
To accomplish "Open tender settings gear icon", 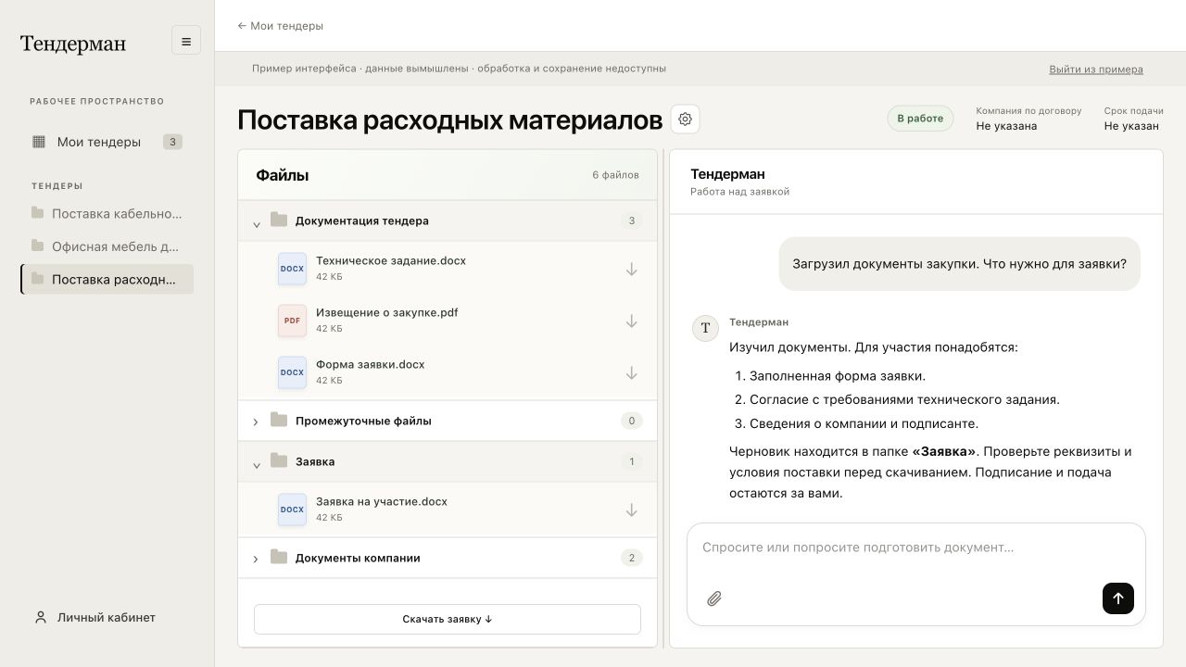I will tap(686, 120).
